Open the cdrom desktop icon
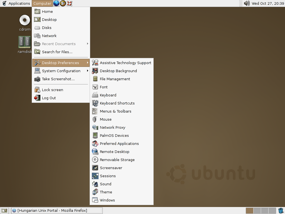The height and width of the screenshot is (214, 285). coord(25,23)
